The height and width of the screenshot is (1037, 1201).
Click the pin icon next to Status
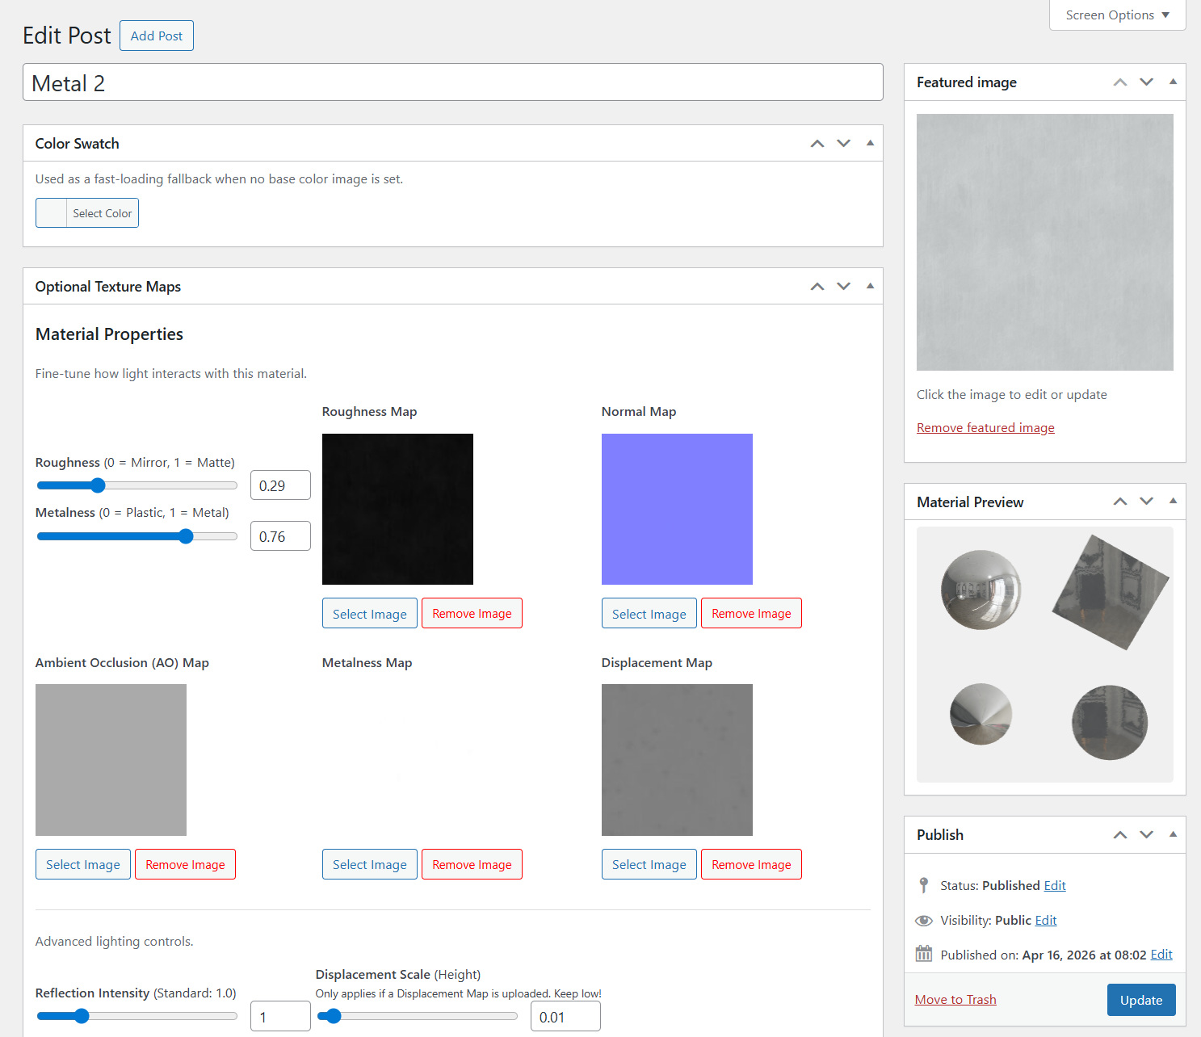point(923,885)
